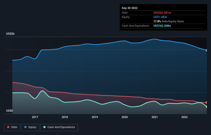The image size is (211, 135).
Task: Select the Debt end-point marker on the chart
Action: (x=207, y=102)
